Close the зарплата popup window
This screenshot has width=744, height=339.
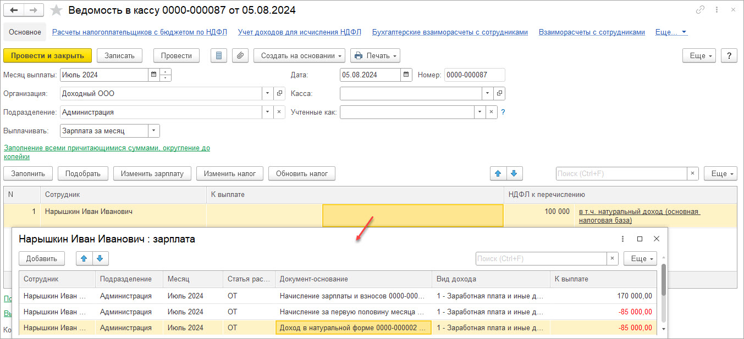point(656,239)
